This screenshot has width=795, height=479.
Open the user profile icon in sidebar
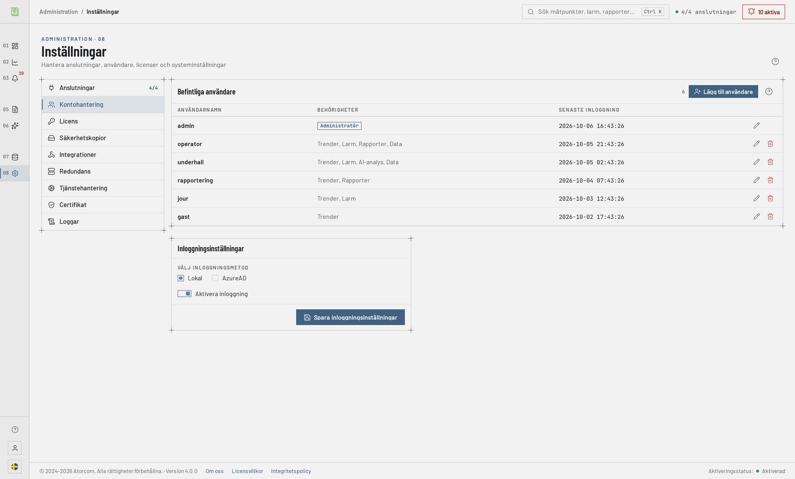tap(15, 448)
